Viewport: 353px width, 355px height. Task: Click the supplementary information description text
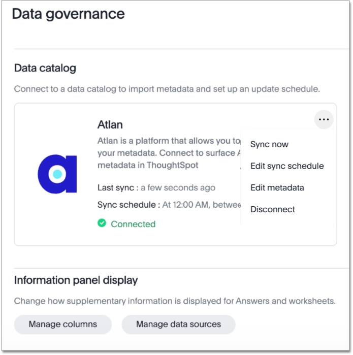point(175,301)
